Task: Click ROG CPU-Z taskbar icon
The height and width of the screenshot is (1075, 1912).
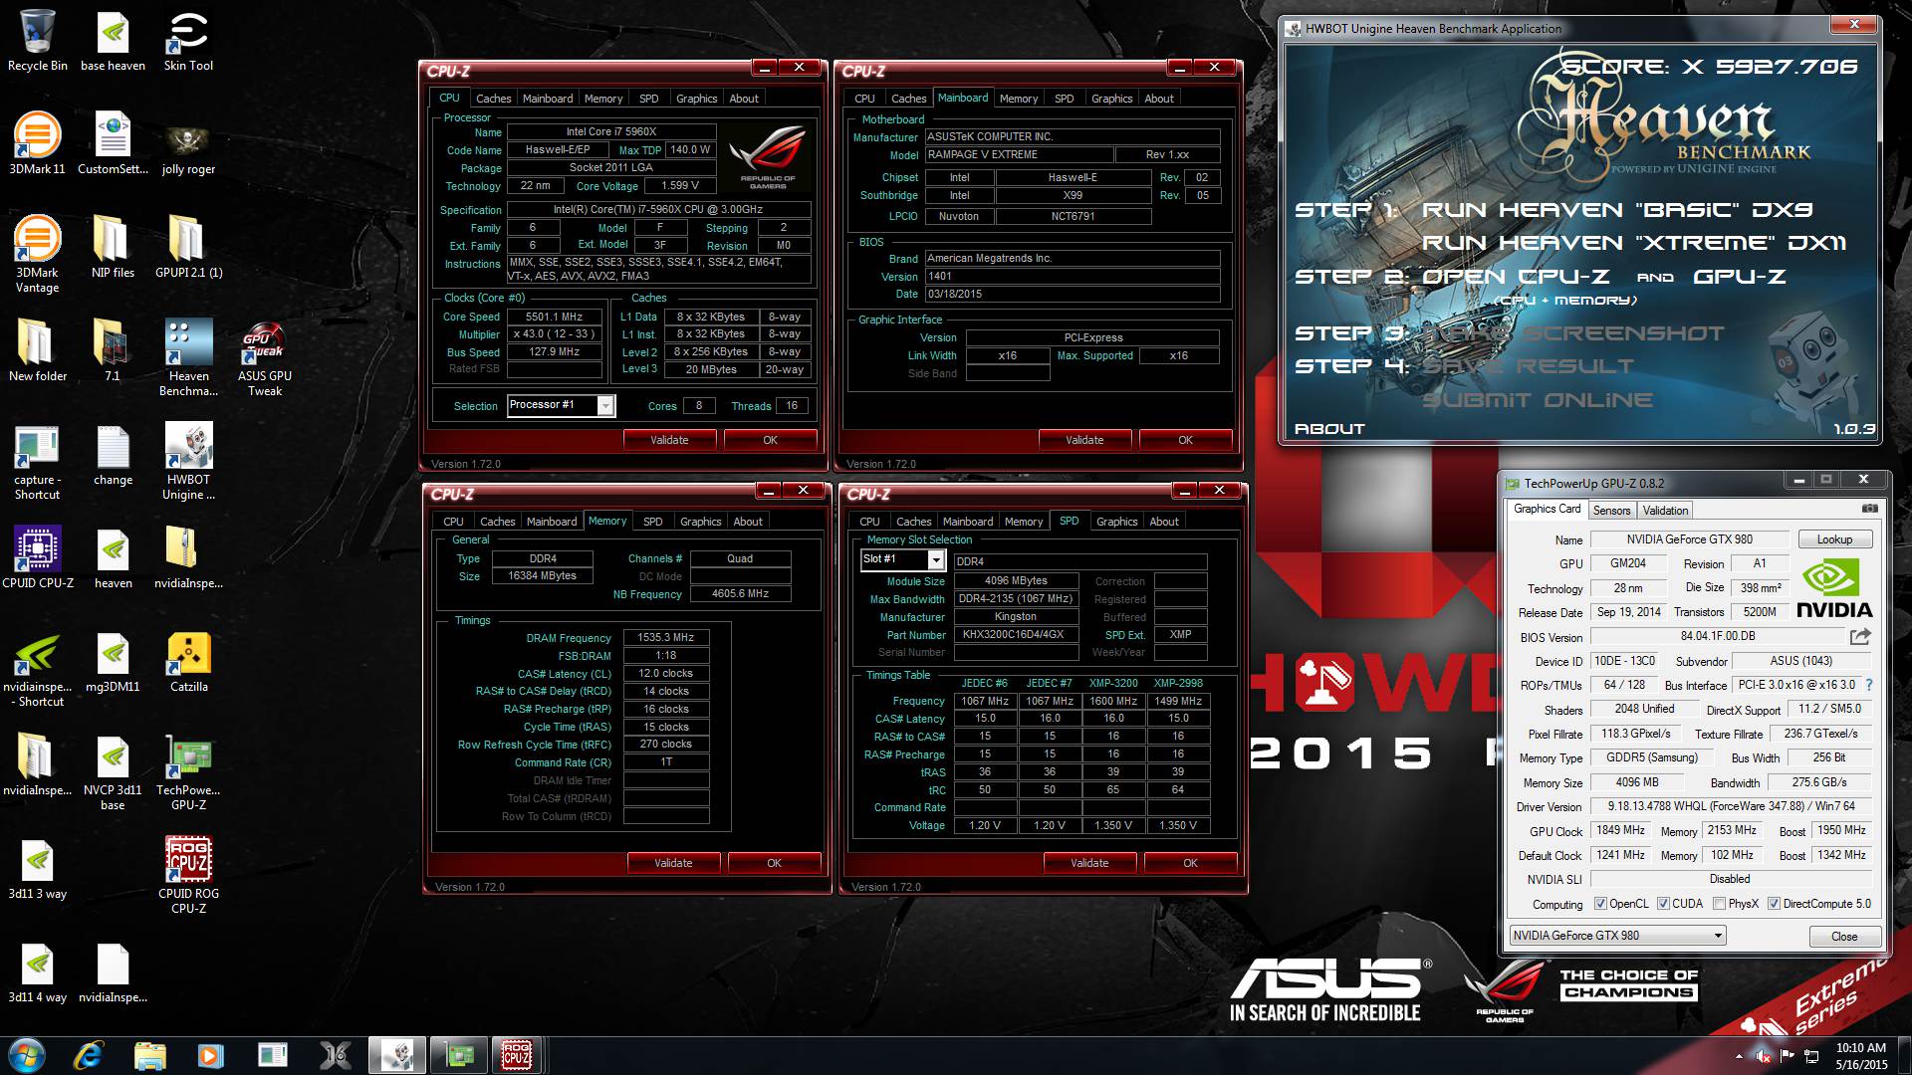Action: 517,1055
